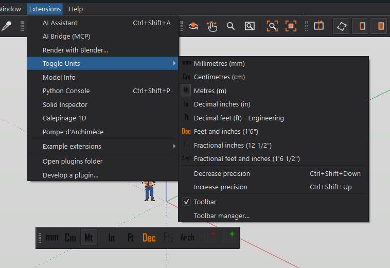Open the Window menu
Viewport: 390px width, 268px height.
(x=10, y=9)
